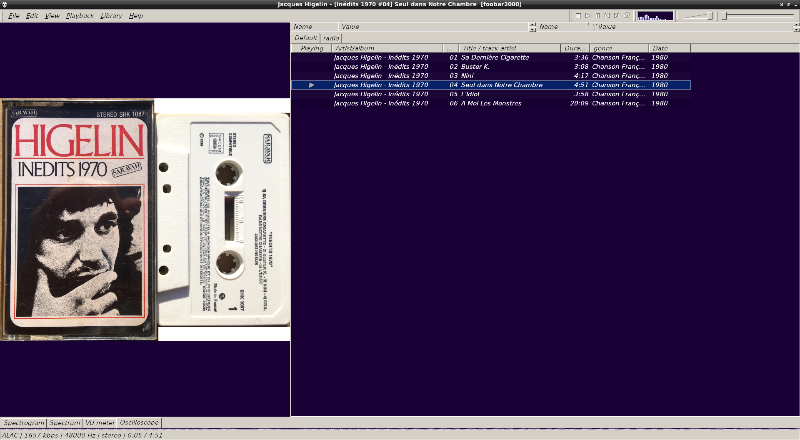The image size is (800, 440).
Task: Select track 02 Buster K.
Action: point(491,67)
